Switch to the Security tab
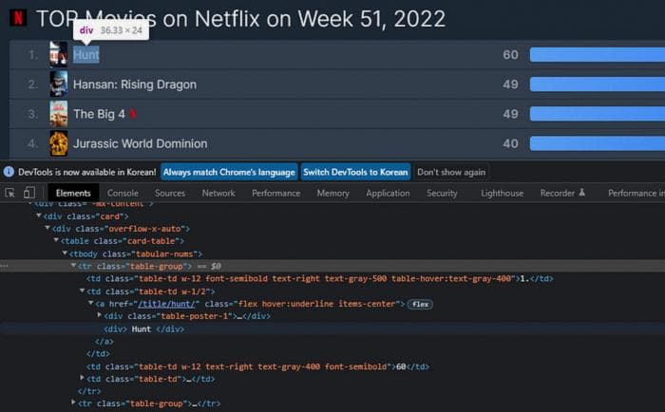Screen dimensions: 665x412 tap(442, 194)
